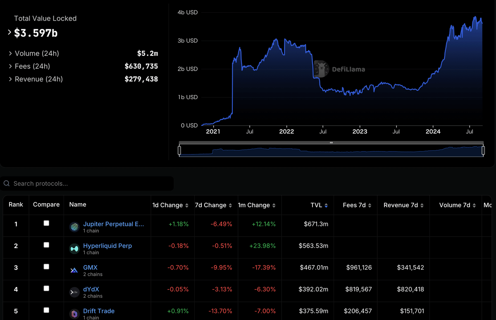Click TVL value $563.53m
Viewport: 496px width, 320px height.
pyautogui.click(x=314, y=246)
